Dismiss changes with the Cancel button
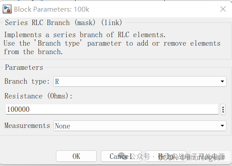The image size is (232, 166). [121, 156]
